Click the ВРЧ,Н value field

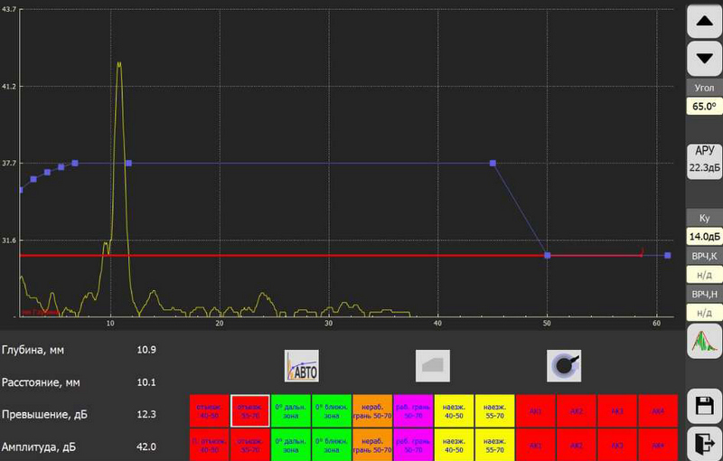tap(703, 313)
